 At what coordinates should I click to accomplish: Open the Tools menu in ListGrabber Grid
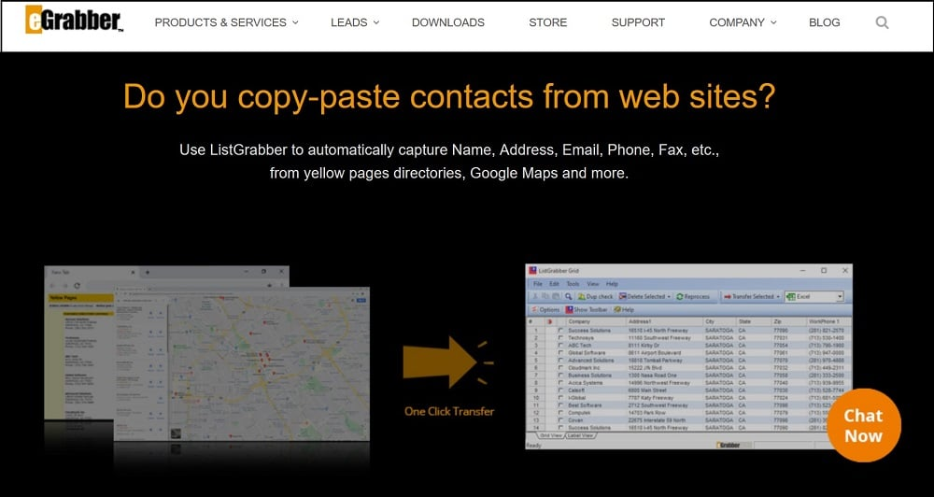[x=573, y=284]
